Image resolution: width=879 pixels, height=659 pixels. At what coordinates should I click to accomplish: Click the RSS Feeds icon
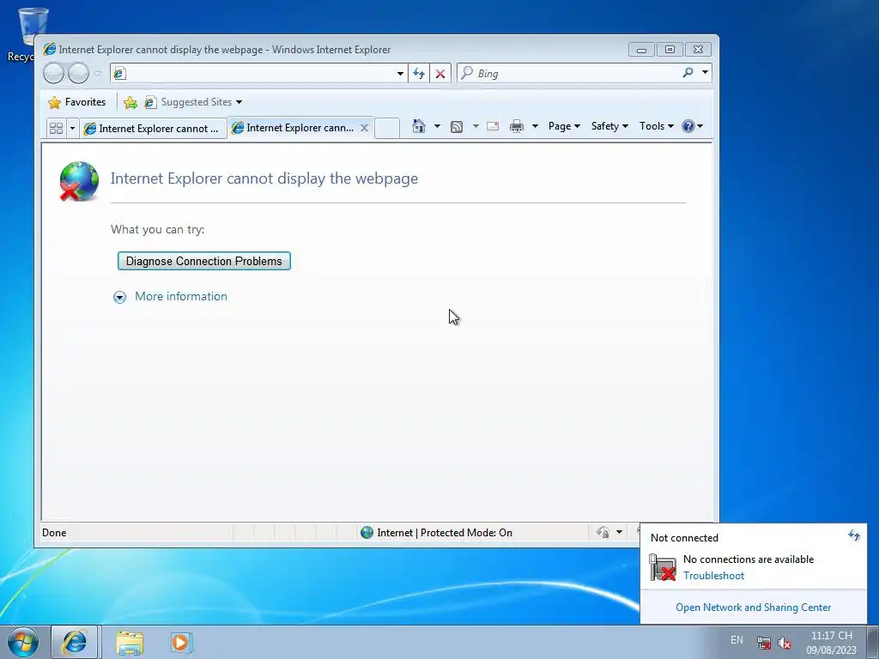pos(457,127)
